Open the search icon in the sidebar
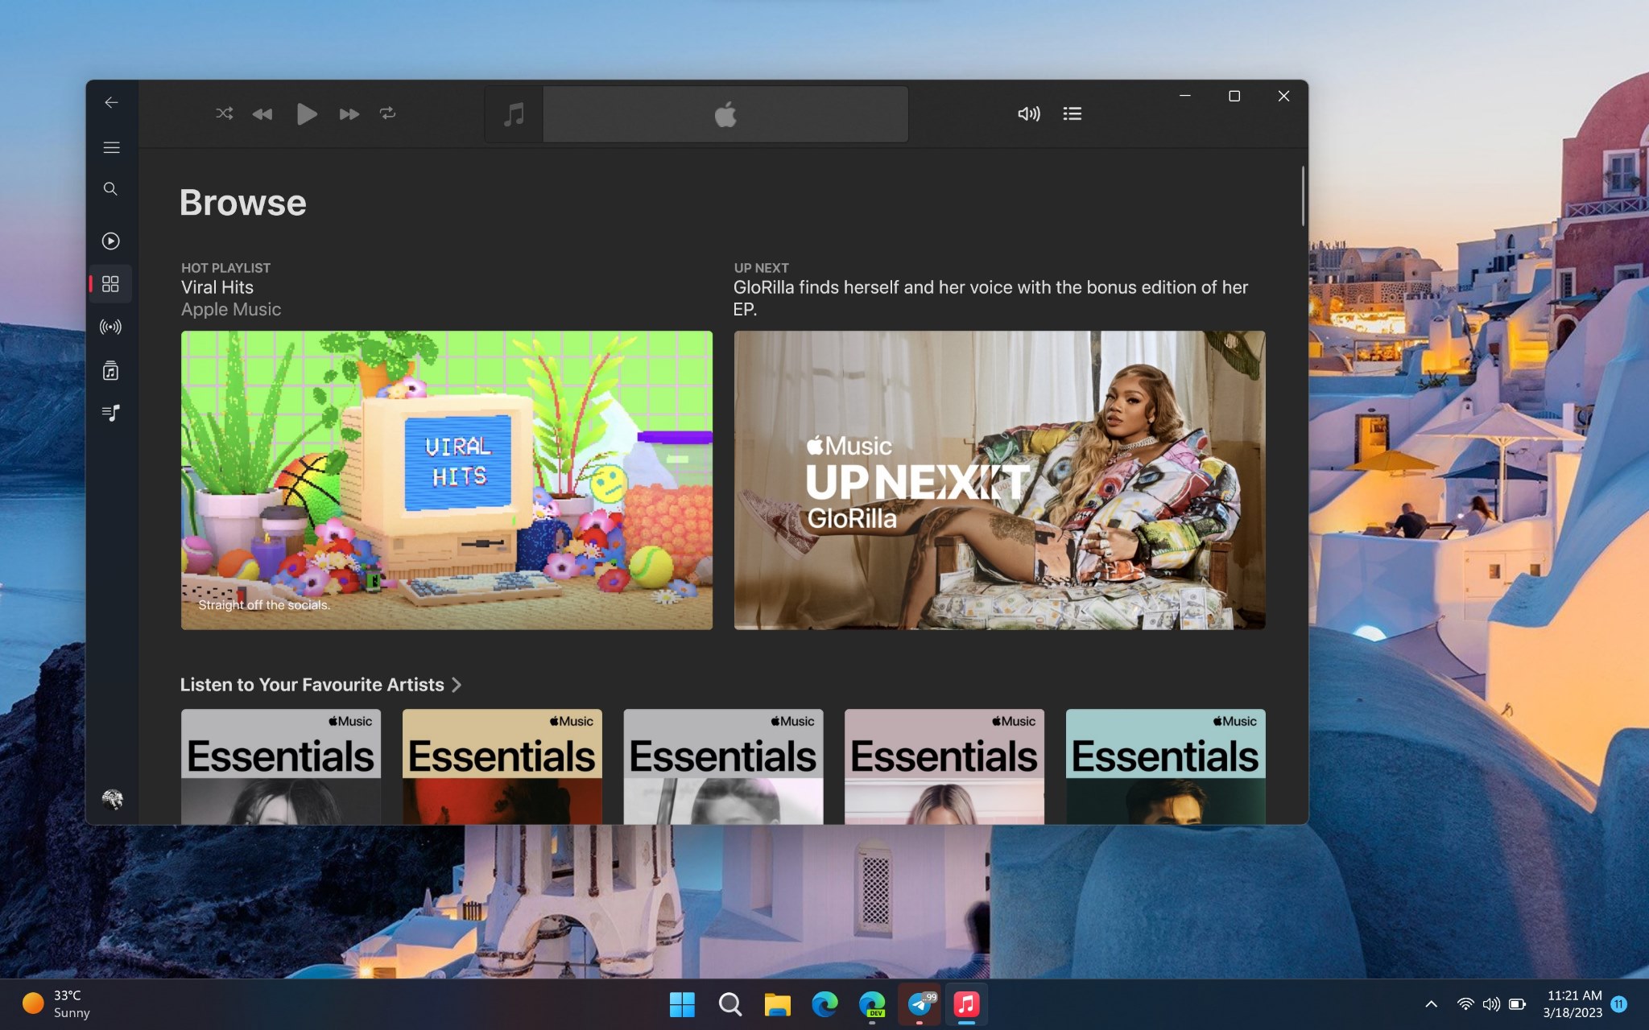The image size is (1649, 1030). 111,189
